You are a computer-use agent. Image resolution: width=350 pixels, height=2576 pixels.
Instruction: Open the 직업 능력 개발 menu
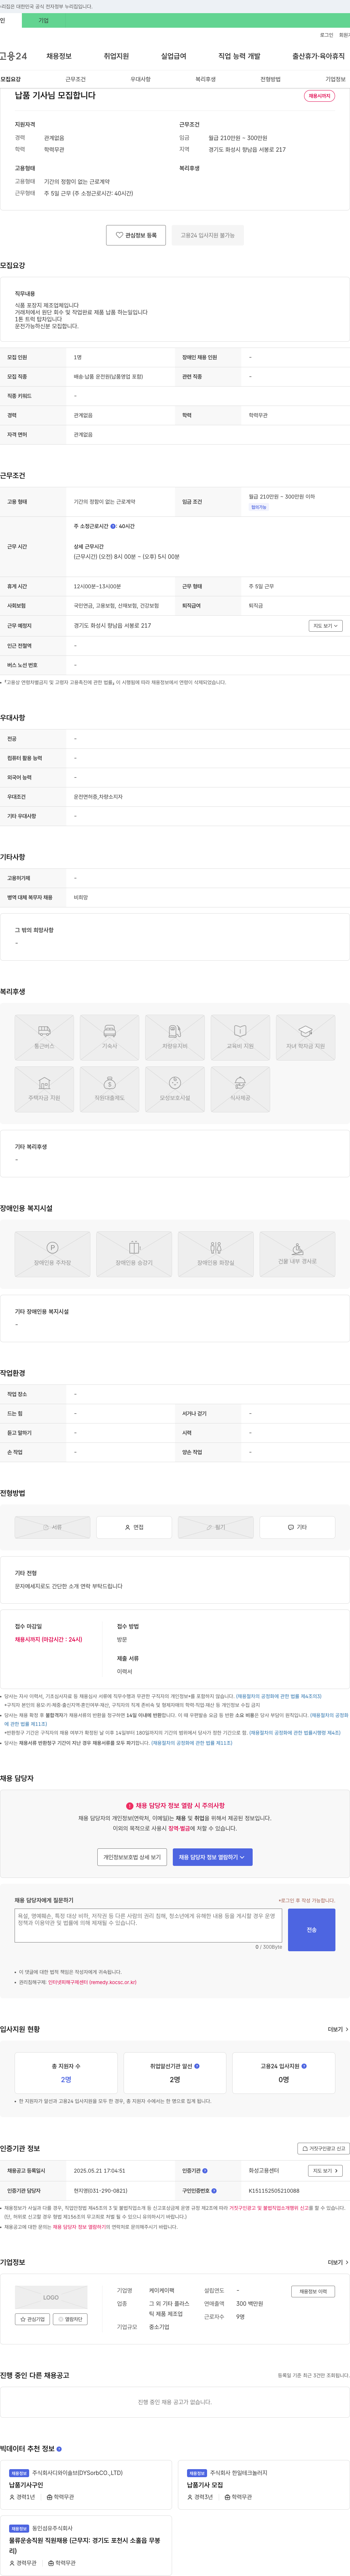(x=239, y=56)
